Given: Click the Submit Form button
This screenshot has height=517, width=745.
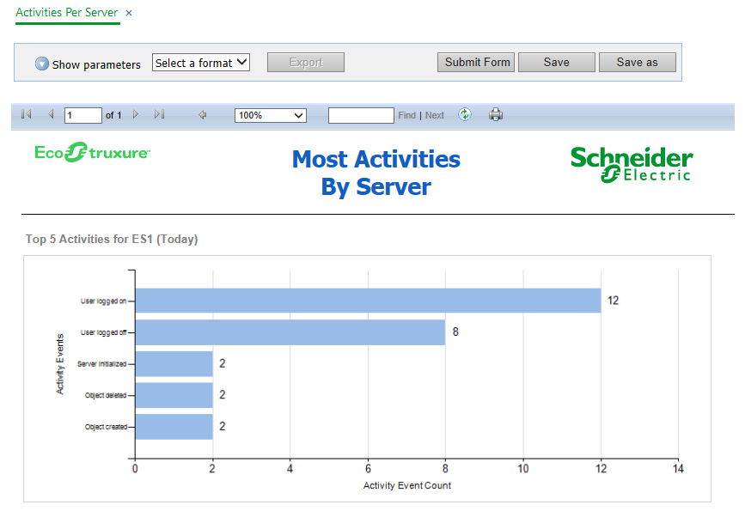Looking at the screenshot, I should pos(475,62).
